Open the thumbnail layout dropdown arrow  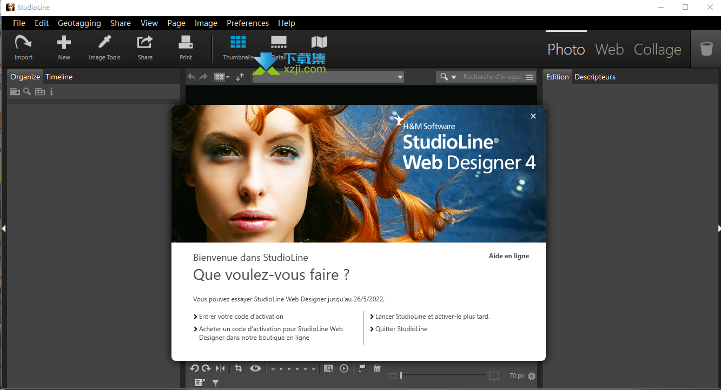(228, 78)
